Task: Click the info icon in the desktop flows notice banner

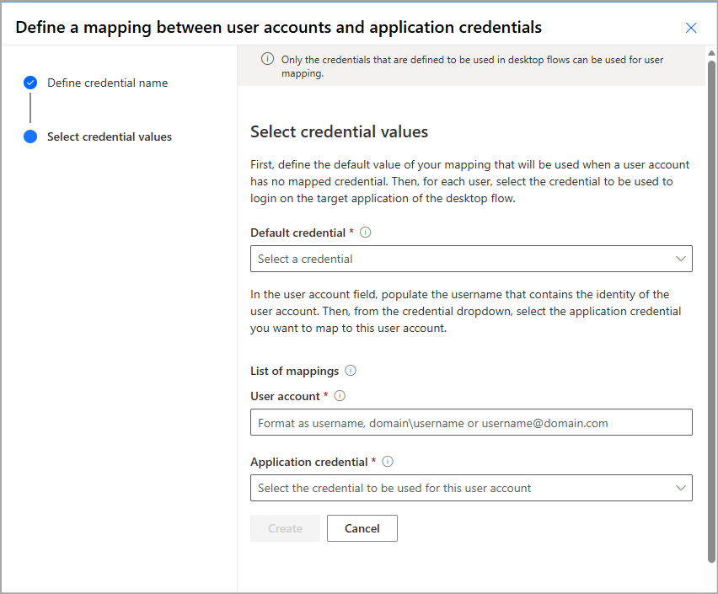Action: coord(267,59)
